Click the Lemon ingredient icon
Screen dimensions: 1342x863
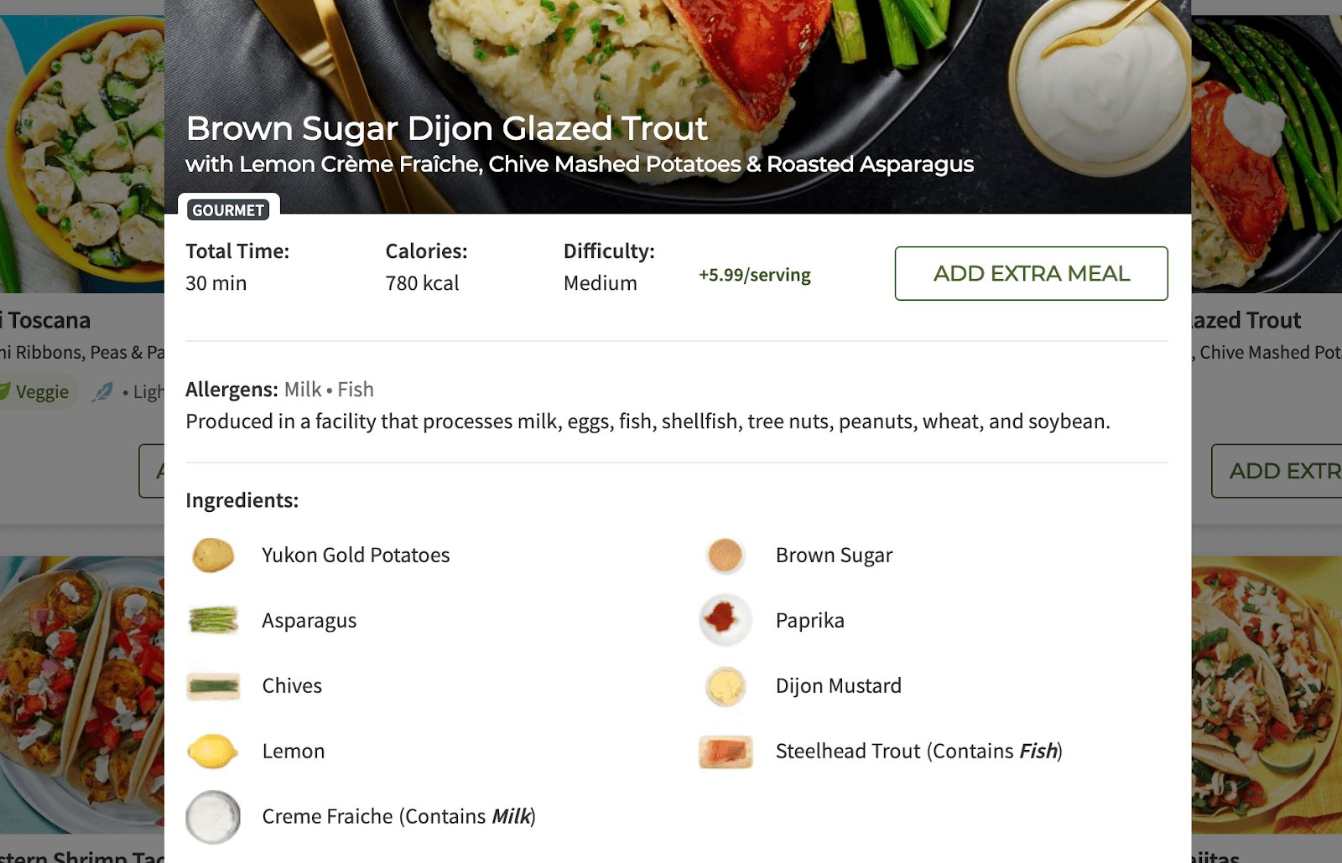point(213,751)
